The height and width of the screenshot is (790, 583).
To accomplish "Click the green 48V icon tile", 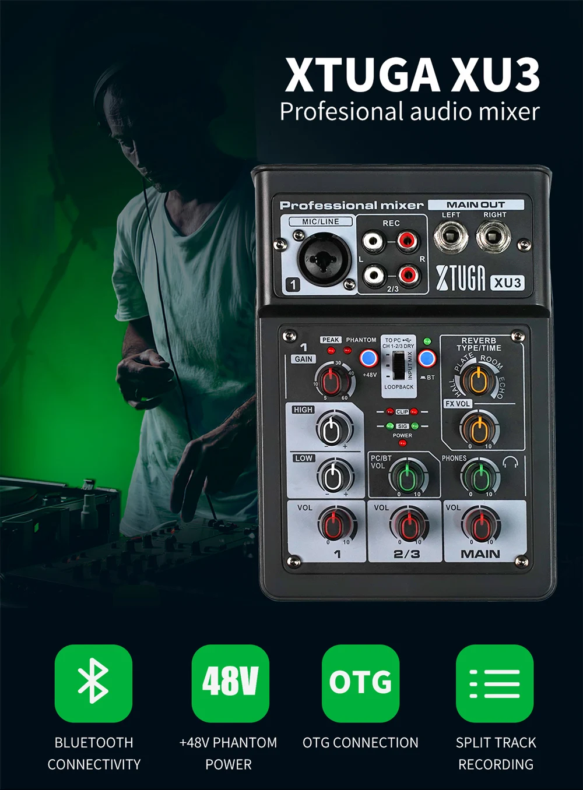I will [x=230, y=683].
